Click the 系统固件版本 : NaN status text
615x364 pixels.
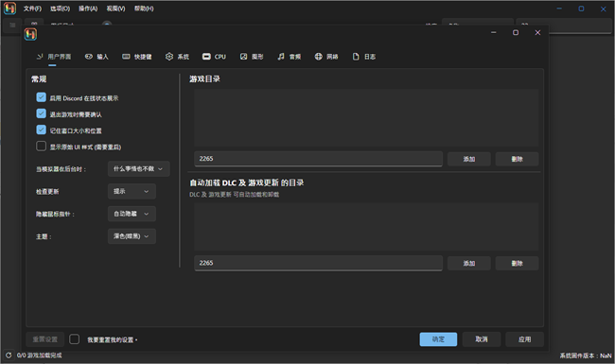coord(586,355)
